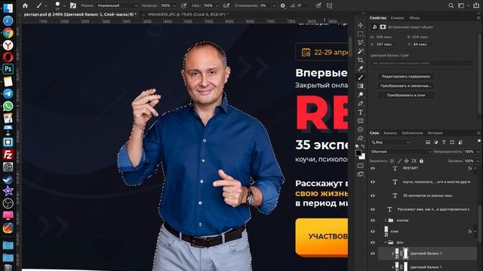Toggle Quick Mask mode icon
The width and height of the screenshot is (483, 271).
tap(361, 166)
